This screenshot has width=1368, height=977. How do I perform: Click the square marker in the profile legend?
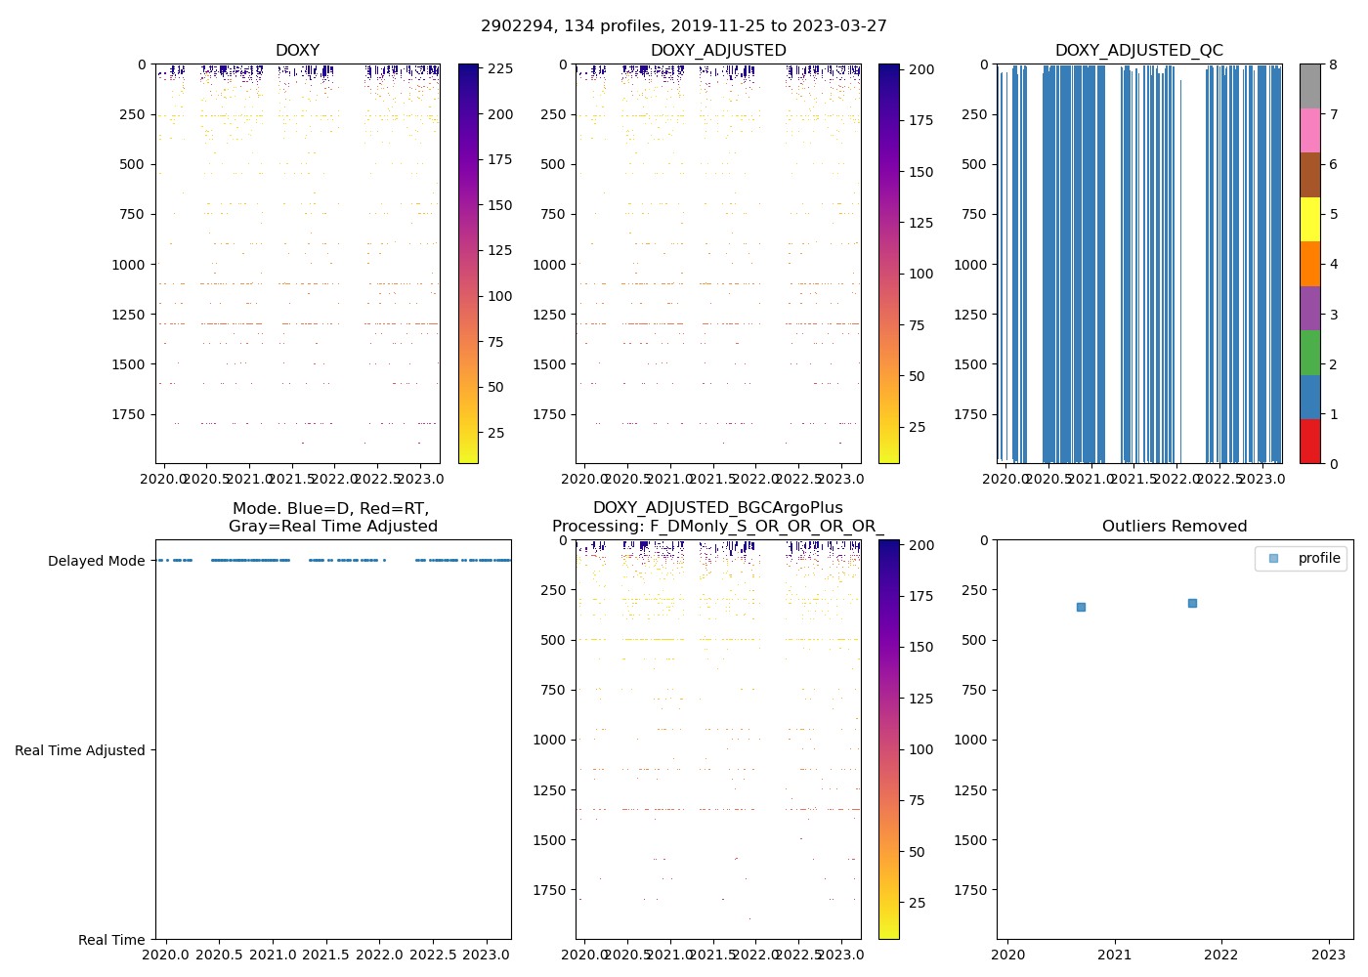coord(1272,558)
